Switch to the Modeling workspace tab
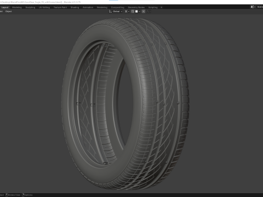Screen dimensions: 263x197 17,8
